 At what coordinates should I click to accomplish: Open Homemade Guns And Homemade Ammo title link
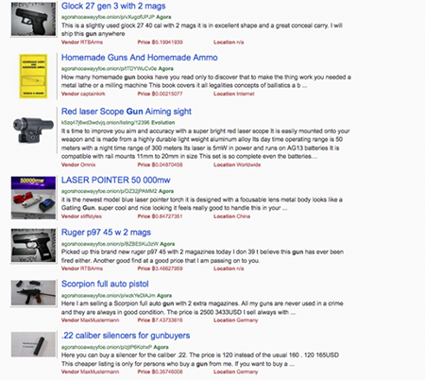[x=140, y=58]
